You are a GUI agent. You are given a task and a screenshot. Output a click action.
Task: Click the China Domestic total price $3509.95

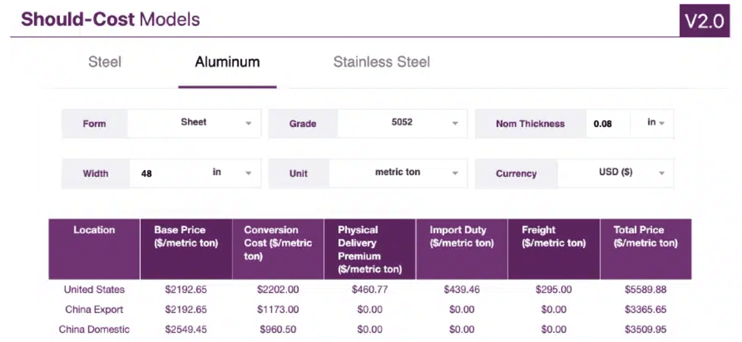(x=646, y=329)
